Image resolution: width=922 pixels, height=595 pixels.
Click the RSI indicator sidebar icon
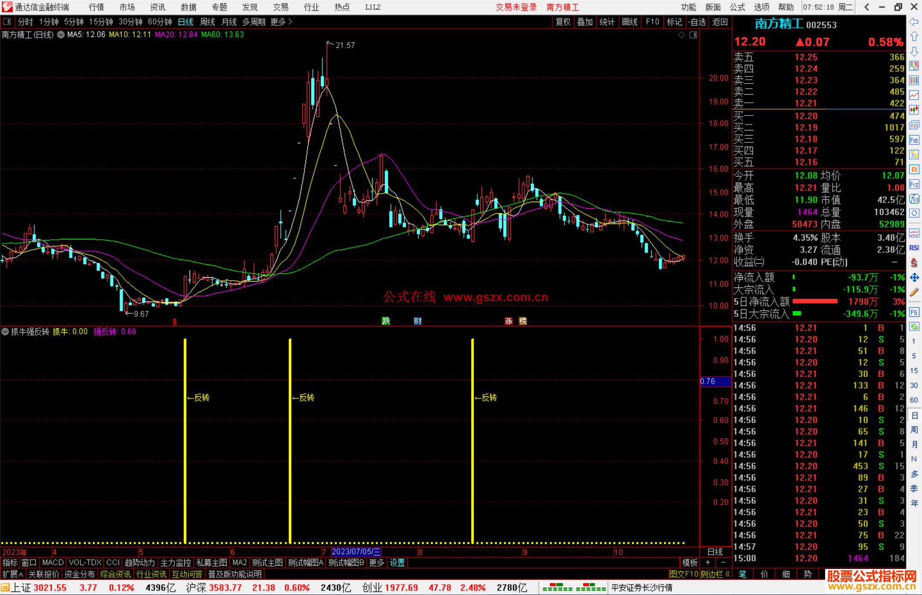pyautogui.click(x=914, y=248)
